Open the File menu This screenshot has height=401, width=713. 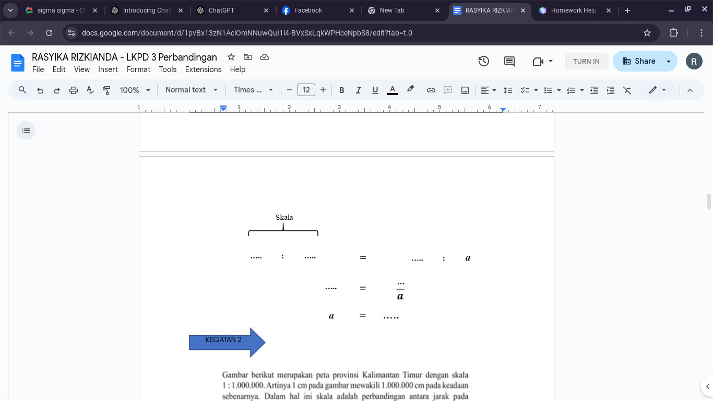[38, 69]
